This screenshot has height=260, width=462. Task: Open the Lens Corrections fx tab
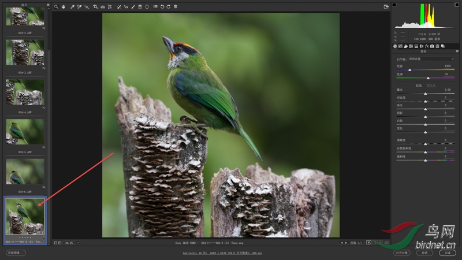point(426,46)
